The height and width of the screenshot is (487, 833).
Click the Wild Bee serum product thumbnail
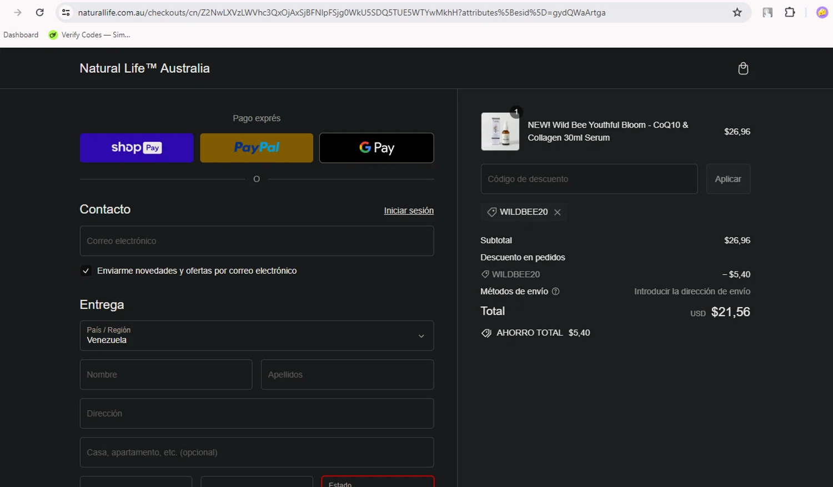pyautogui.click(x=500, y=132)
